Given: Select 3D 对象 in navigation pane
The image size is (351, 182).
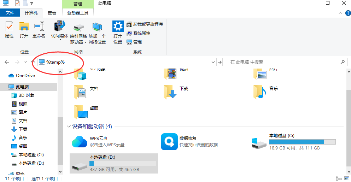Looking at the screenshot, I should click(x=23, y=95).
